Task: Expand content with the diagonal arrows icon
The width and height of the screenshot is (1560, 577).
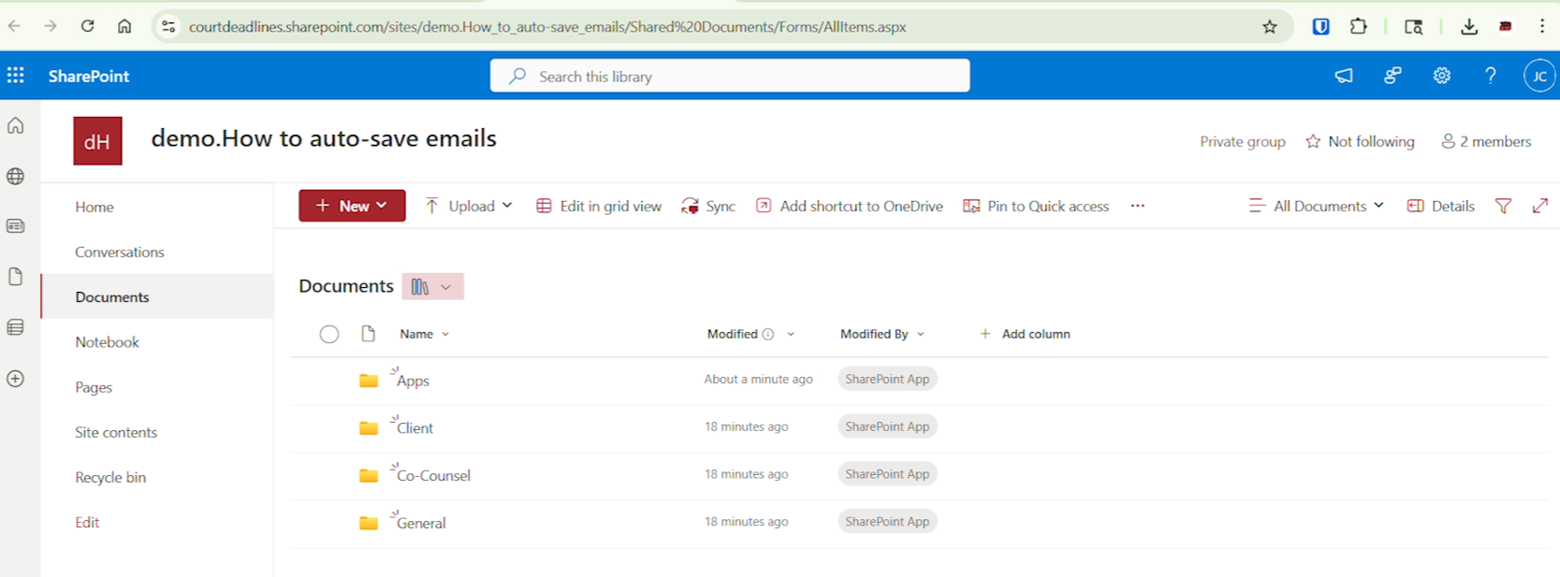Action: 1540,206
